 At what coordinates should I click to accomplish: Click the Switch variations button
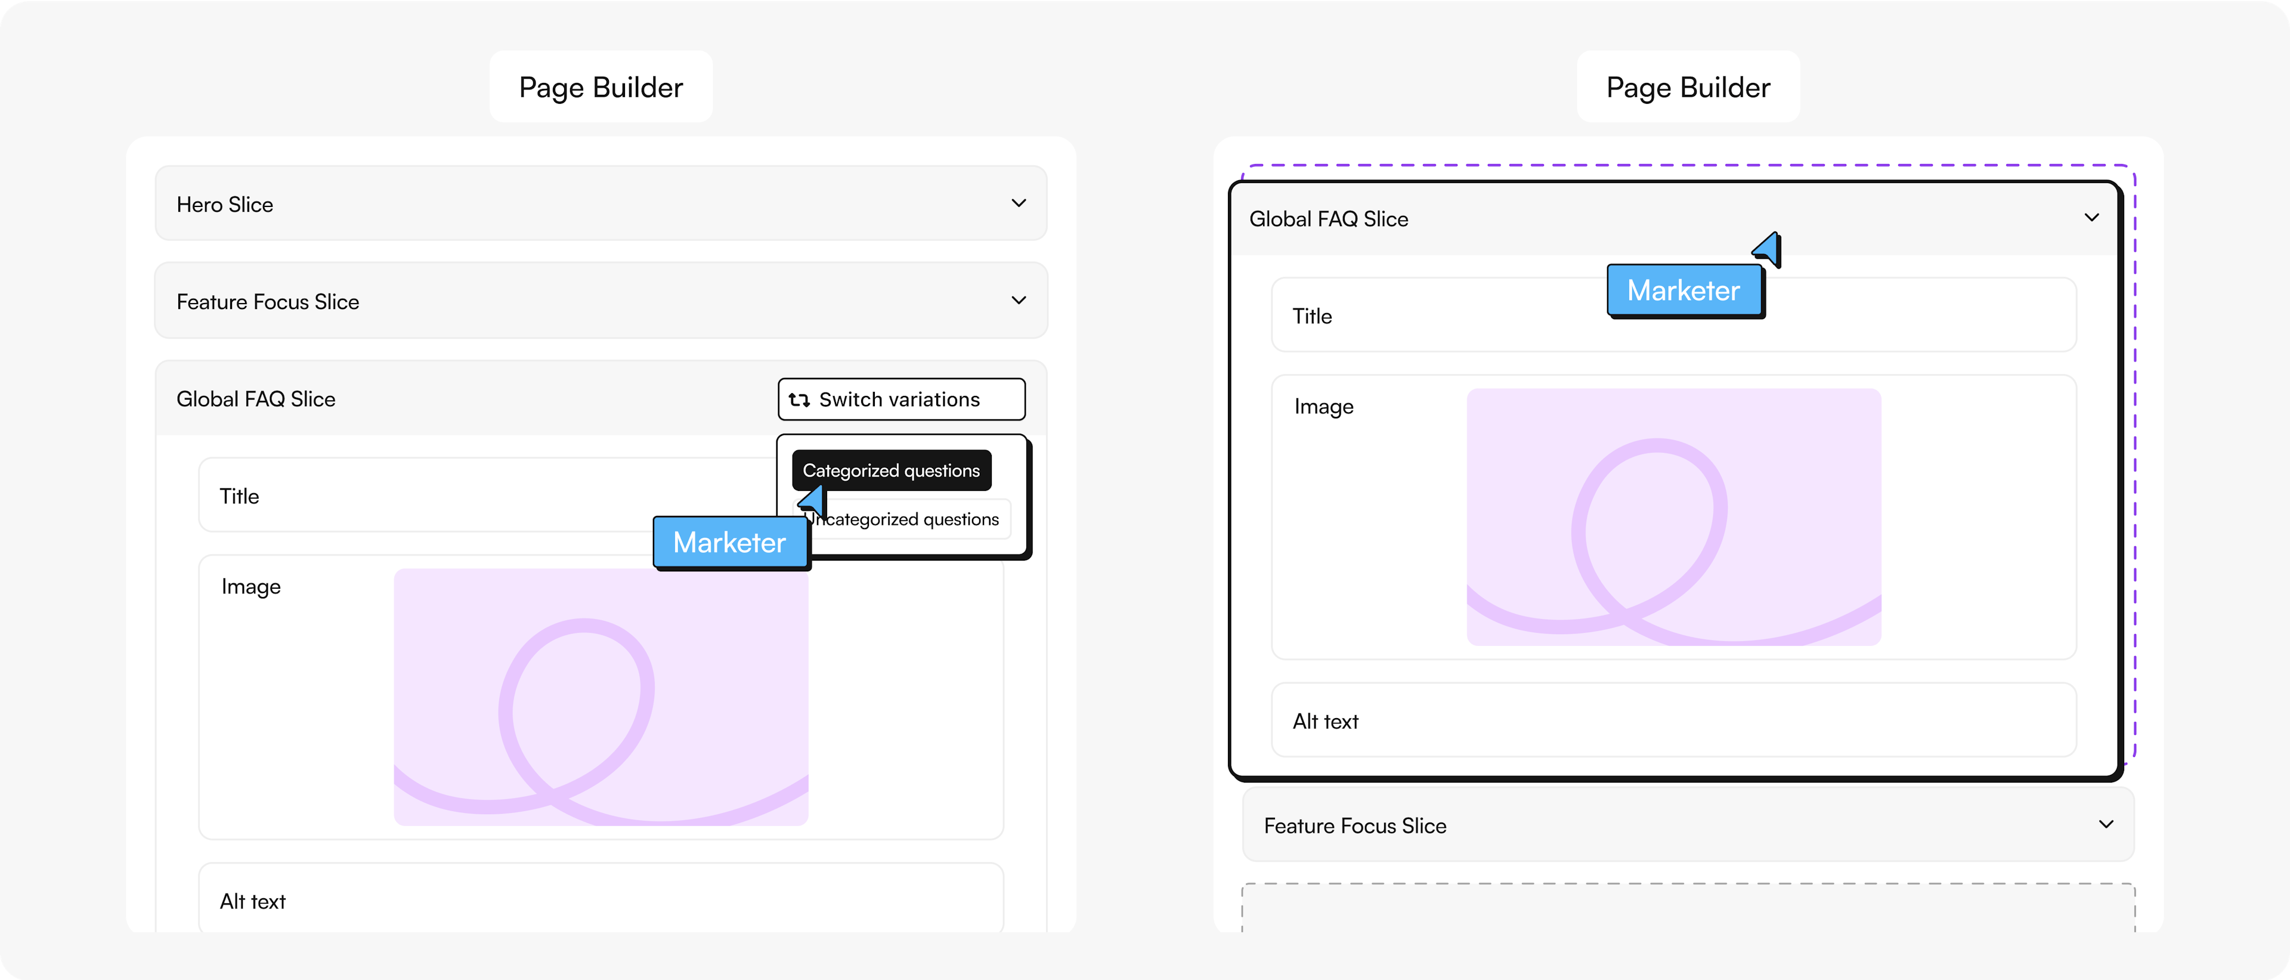coord(900,399)
